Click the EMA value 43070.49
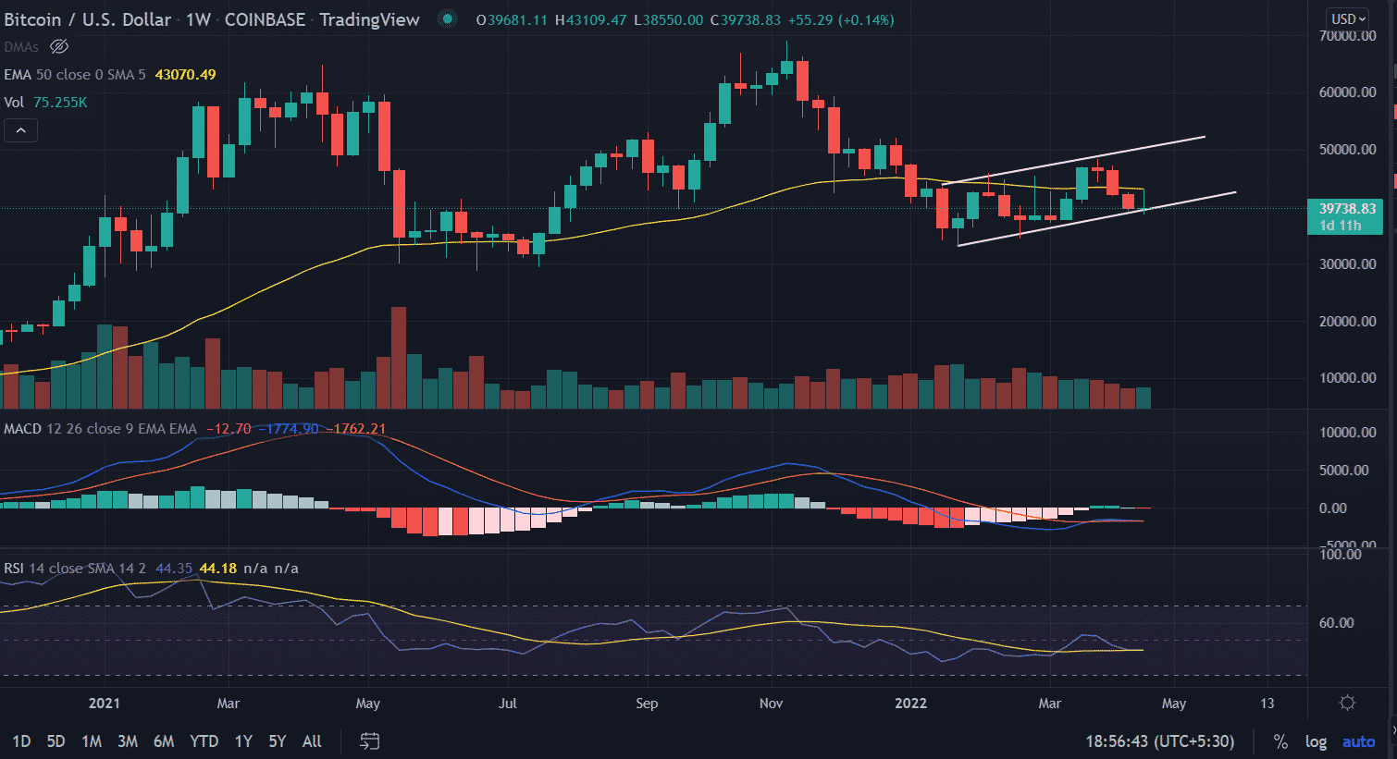 [x=185, y=74]
